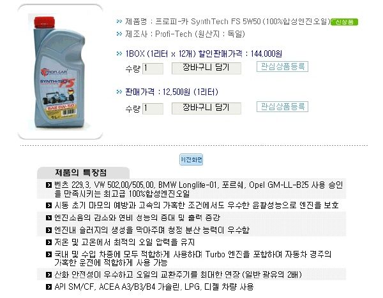Click bullet icon next to 산화 안전성이 feature
383x298 pixels.
[49, 275]
